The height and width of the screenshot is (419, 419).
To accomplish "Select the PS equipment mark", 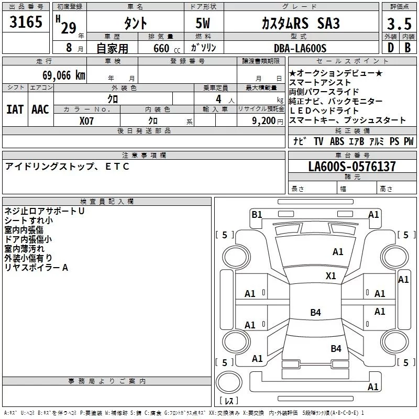I will pyautogui.click(x=394, y=141).
